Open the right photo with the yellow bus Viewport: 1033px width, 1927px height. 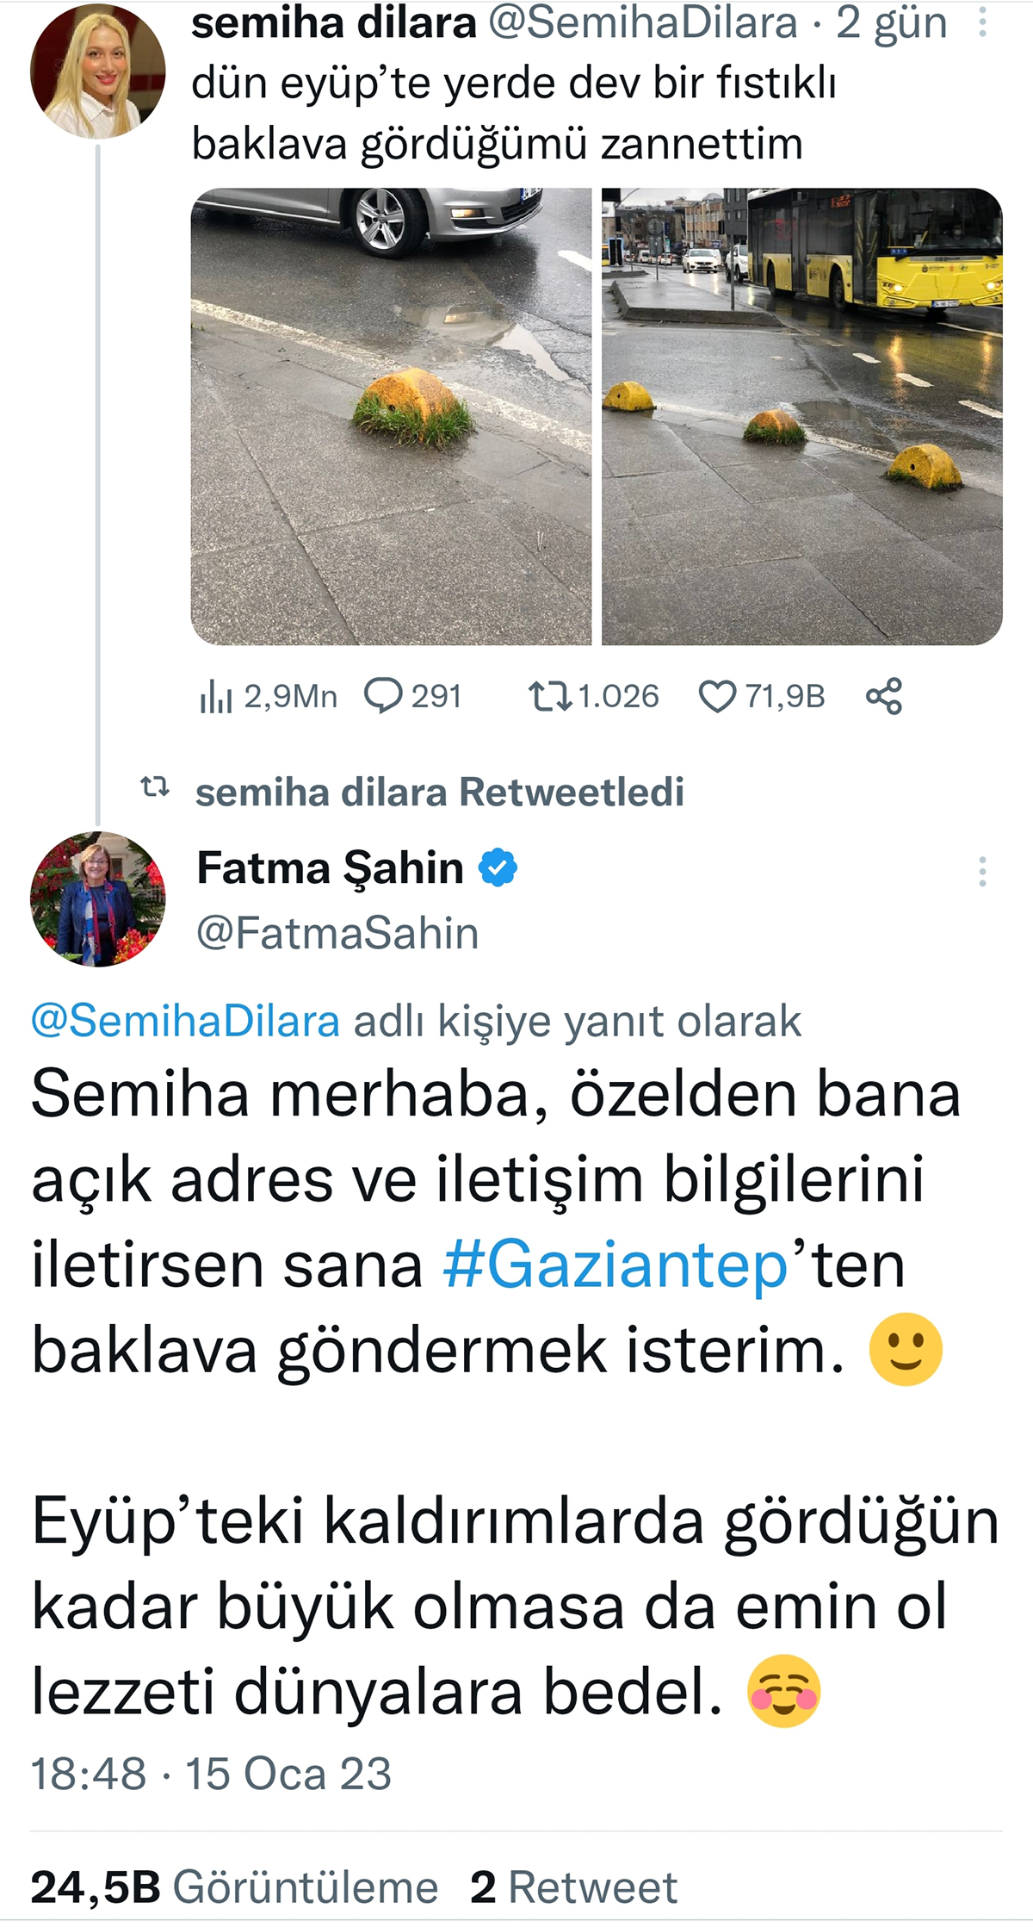pos(801,416)
